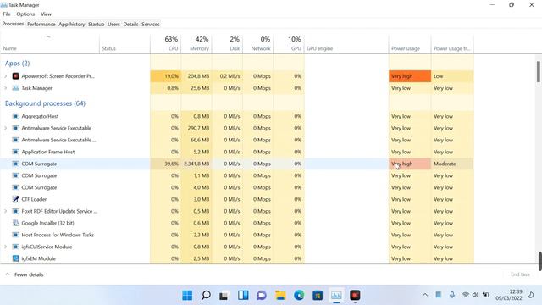This screenshot has height=305, width=542.
Task: Open the Widgets taskbar icon
Action: pyautogui.click(x=243, y=296)
